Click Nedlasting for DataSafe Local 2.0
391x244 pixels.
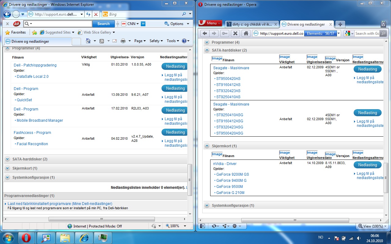point(174,66)
